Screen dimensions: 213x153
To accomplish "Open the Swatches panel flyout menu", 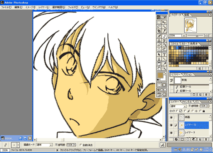I will click(210, 44).
